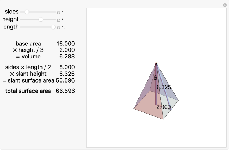Click the 2.000 label on pyramid base

coord(163,107)
